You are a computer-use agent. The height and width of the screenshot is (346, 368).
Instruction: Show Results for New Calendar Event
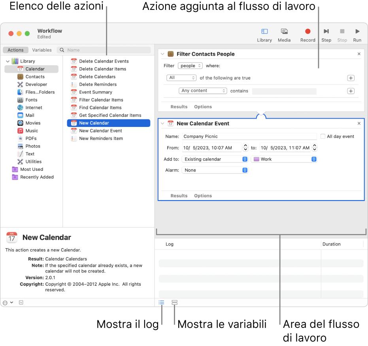pyautogui.click(x=179, y=196)
